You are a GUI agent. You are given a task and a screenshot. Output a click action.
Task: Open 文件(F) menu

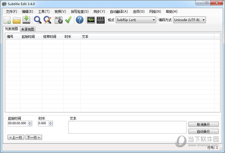pyautogui.click(x=11, y=11)
